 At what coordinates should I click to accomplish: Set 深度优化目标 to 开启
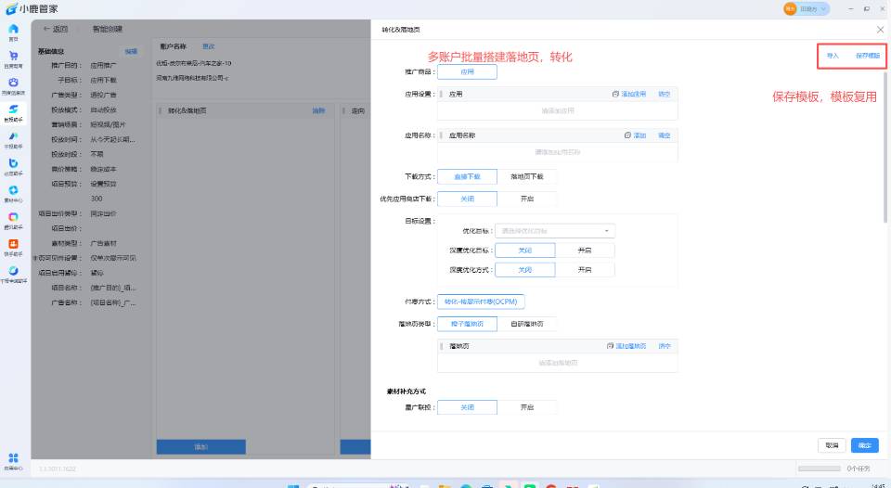click(585, 250)
